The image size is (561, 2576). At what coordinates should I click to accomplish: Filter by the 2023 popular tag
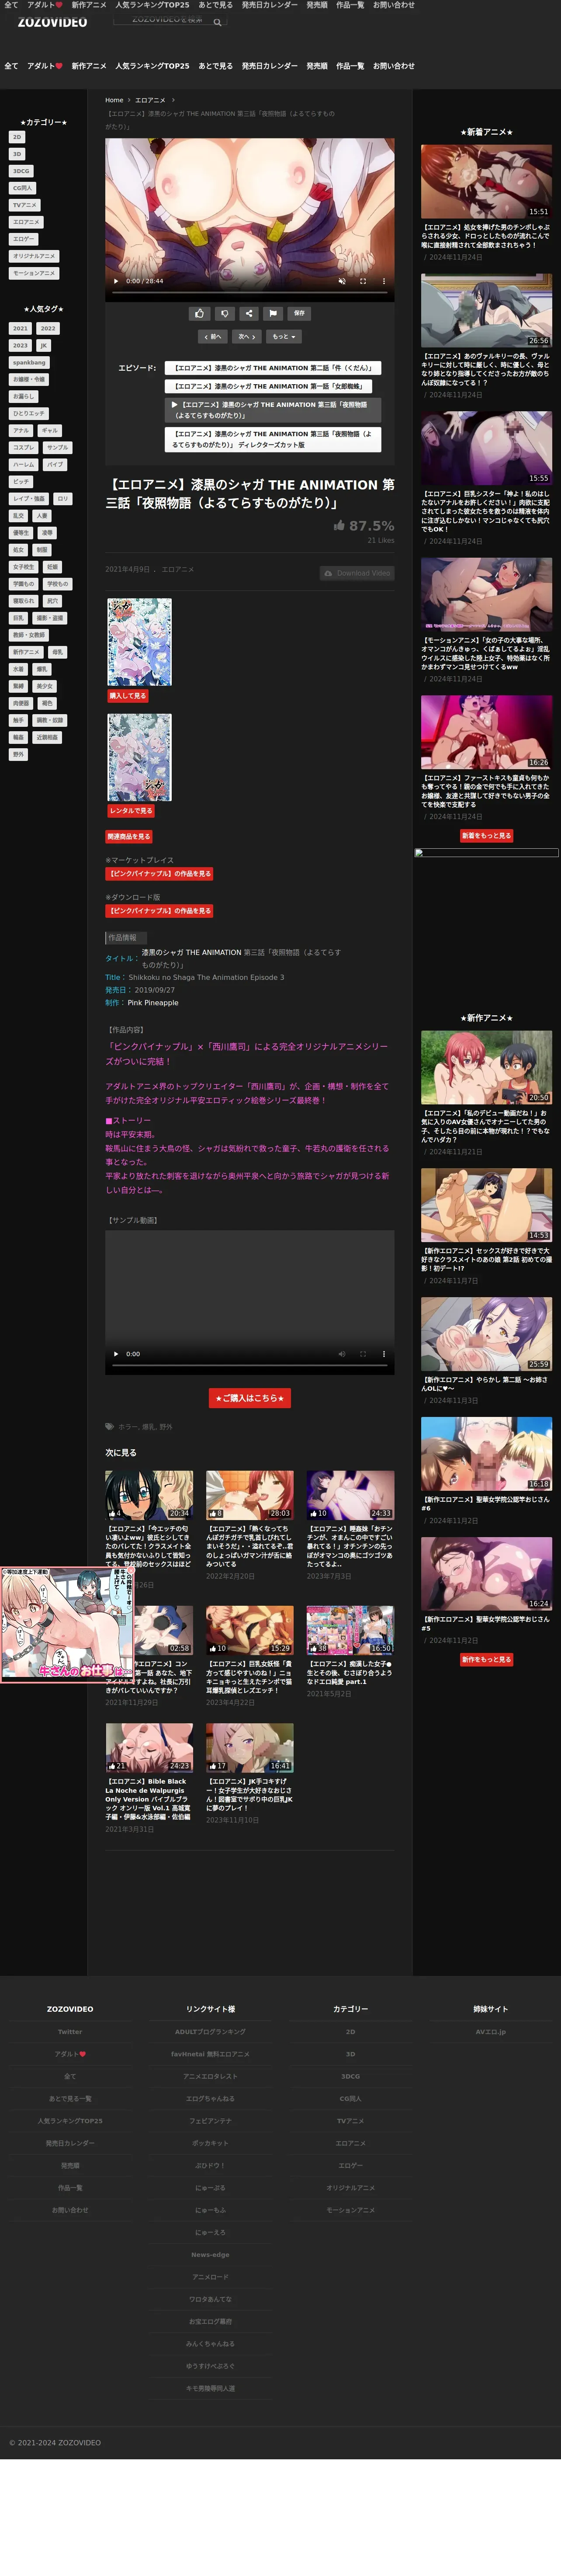click(20, 345)
